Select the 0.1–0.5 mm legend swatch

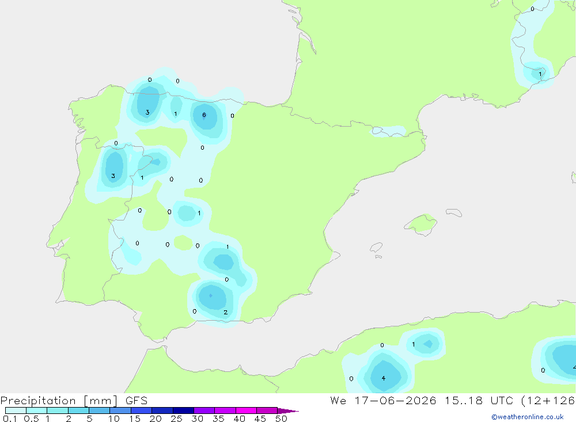16,410
